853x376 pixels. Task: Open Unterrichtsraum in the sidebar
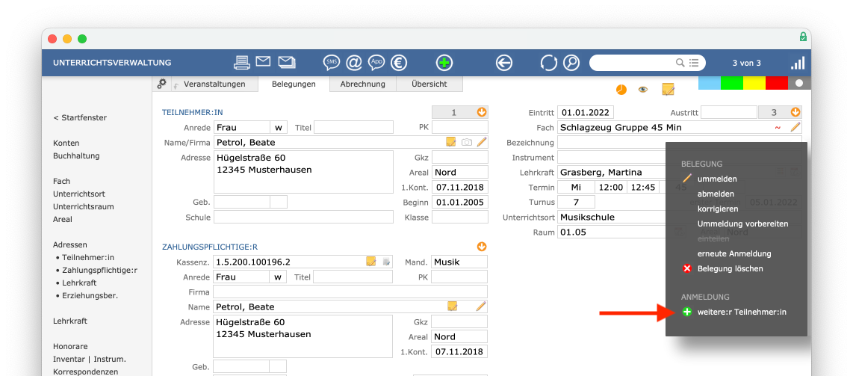pyautogui.click(x=82, y=207)
